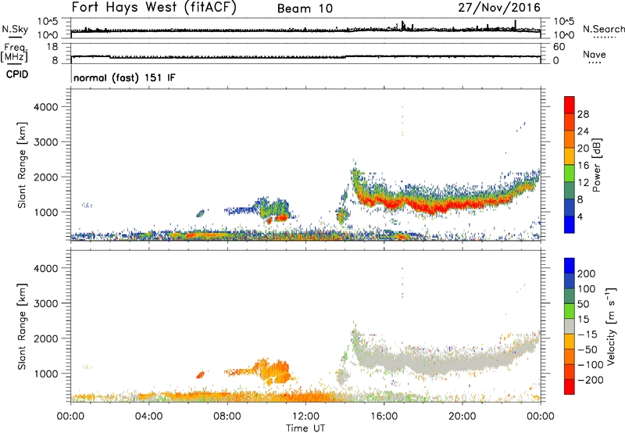The width and height of the screenshot is (625, 433).
Task: Click the noise spike near 17:00 in N.Sky panel
Action: coord(403,25)
